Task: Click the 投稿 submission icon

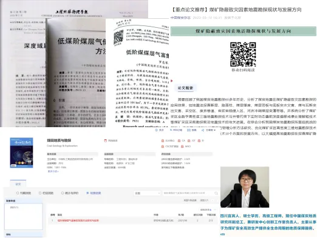Action: (188, 130)
